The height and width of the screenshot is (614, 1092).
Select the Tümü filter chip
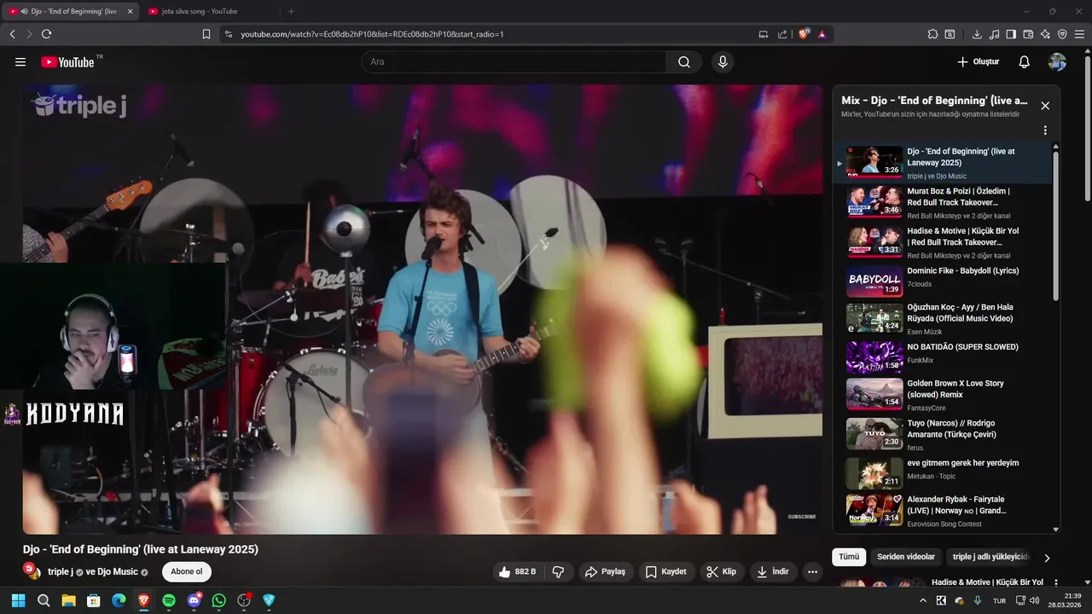pos(849,557)
